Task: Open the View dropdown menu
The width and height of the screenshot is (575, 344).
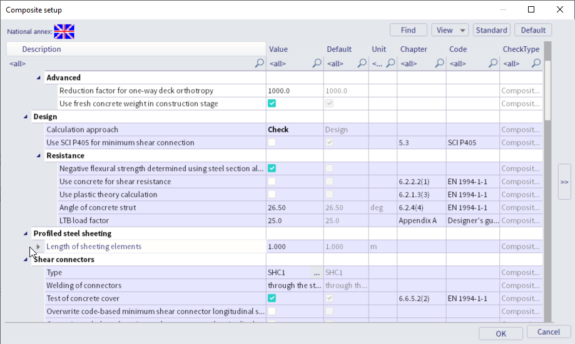Action: pos(450,30)
